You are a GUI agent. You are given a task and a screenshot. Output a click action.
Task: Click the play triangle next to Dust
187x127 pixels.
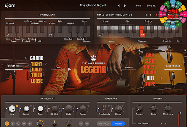click(x=70, y=69)
